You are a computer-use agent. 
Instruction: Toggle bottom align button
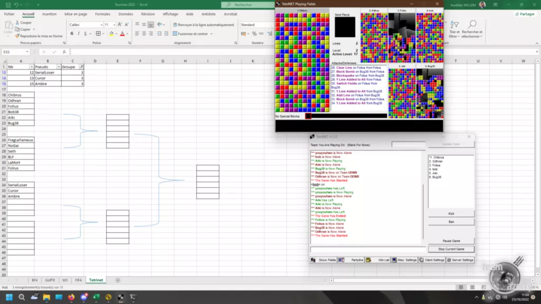pos(151,24)
